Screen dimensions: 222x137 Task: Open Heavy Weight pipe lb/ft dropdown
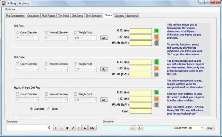coord(85,100)
